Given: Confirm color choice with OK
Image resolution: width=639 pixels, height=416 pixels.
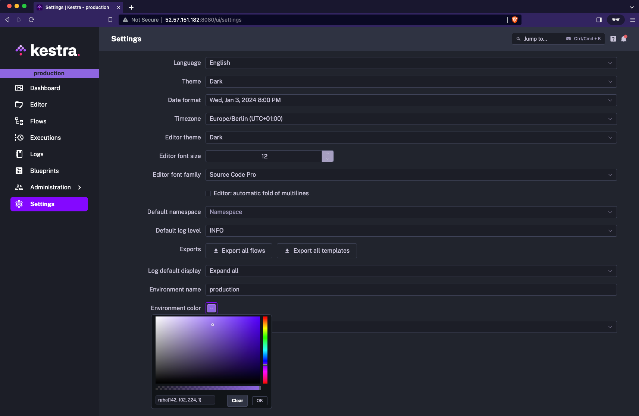Looking at the screenshot, I should pos(259,400).
